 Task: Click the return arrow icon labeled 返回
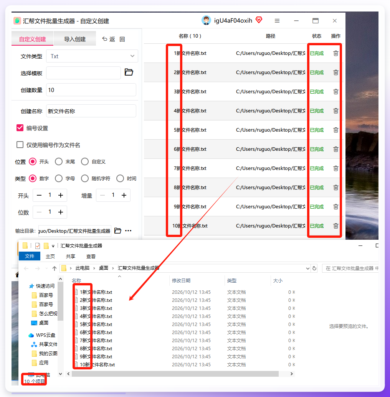104,39
